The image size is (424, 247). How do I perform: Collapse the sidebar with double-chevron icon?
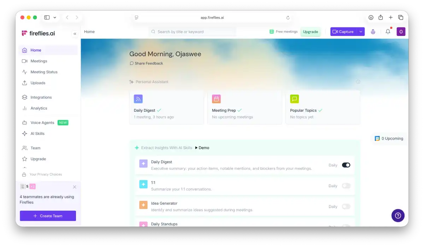pos(75,34)
